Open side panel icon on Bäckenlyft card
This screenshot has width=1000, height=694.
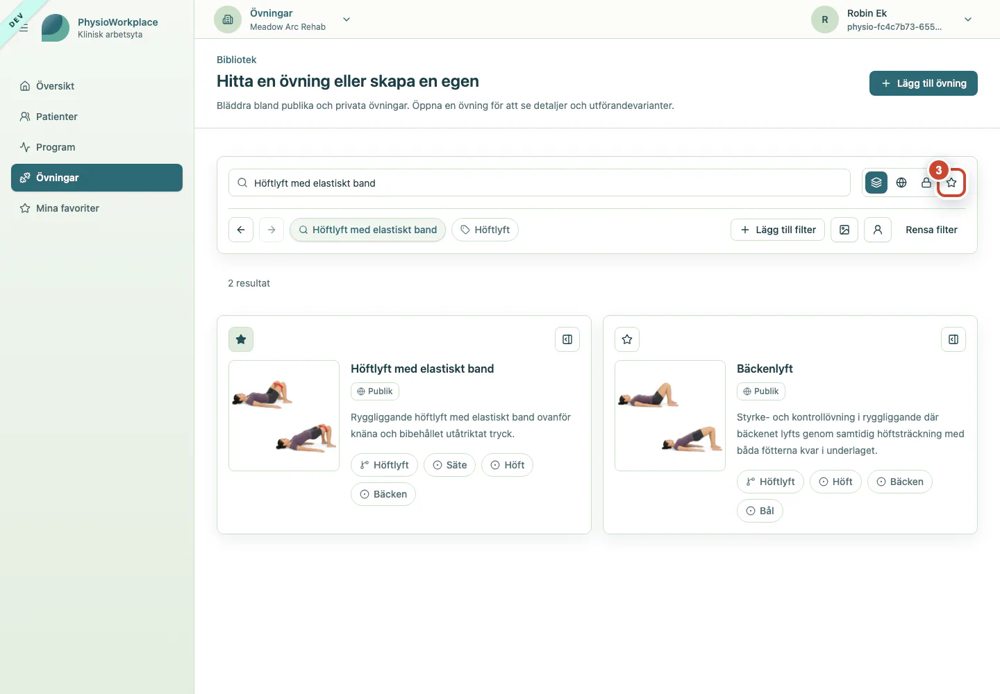[x=953, y=339]
